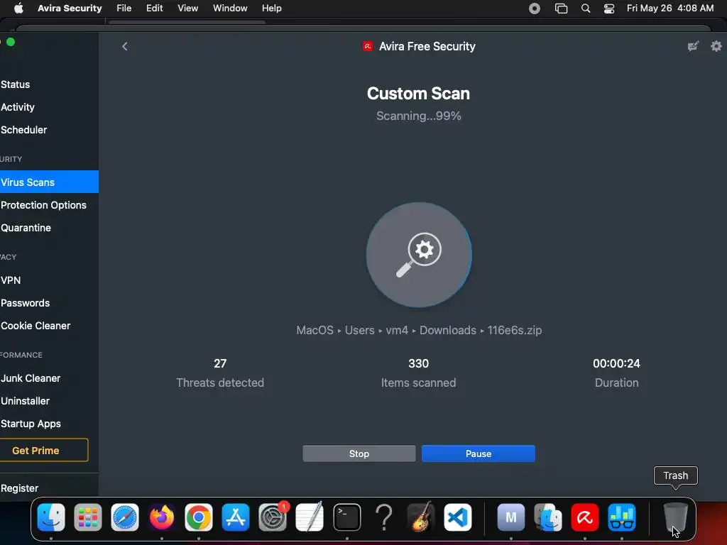The height and width of the screenshot is (545, 727).
Task: Click the screen recording indicator in menu bar
Action: pos(534,9)
